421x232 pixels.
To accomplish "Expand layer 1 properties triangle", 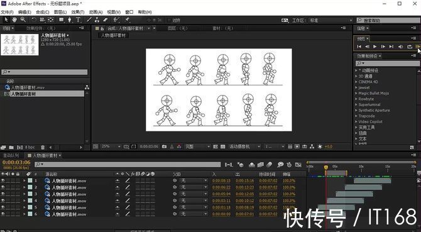I will tap(25, 180).
